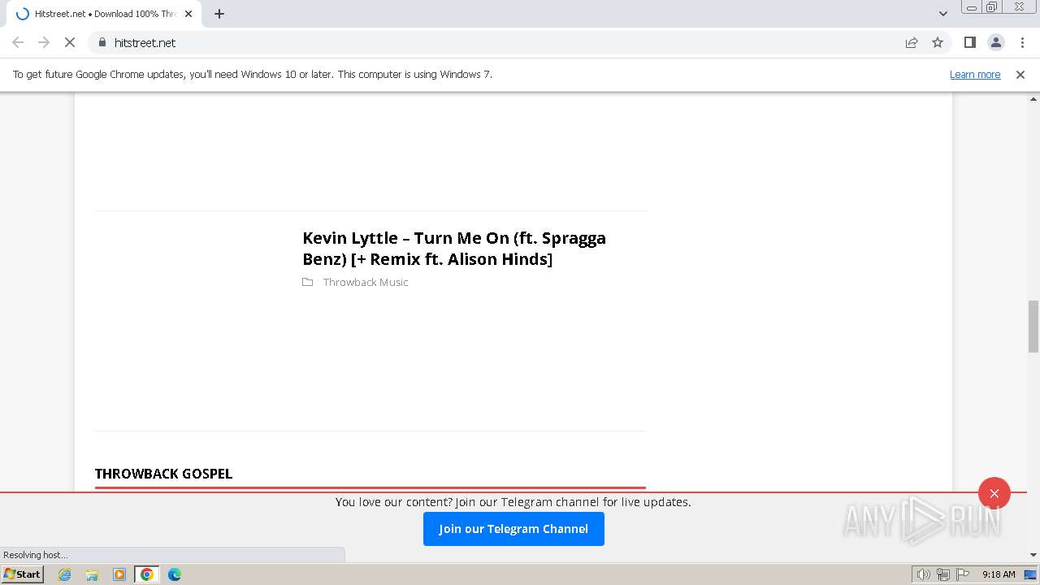Click the browser back arrow
The height and width of the screenshot is (585, 1040).
click(x=18, y=42)
